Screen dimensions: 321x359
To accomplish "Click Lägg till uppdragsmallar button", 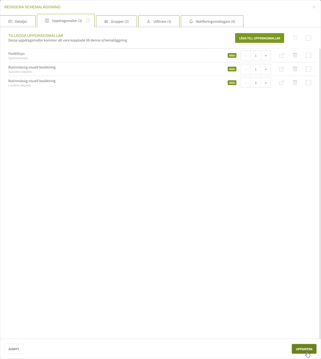I will (x=259, y=38).
